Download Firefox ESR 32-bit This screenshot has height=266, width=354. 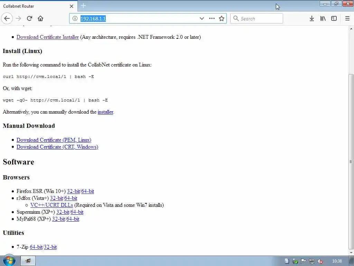(73, 191)
